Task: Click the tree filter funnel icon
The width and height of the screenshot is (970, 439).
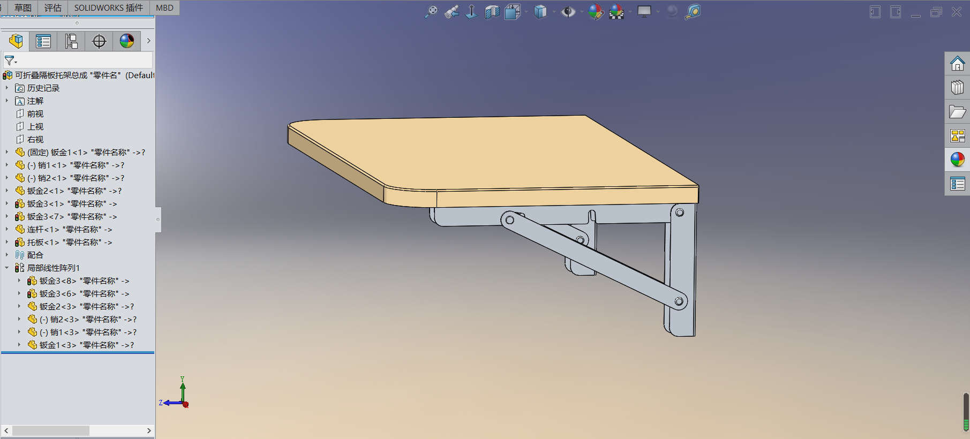Action: [11, 60]
